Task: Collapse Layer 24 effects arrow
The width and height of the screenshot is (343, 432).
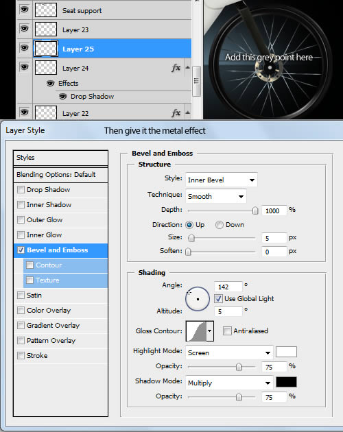Action: (187, 67)
